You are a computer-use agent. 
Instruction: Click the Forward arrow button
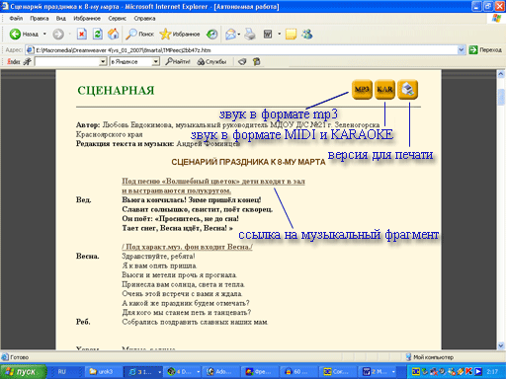point(58,34)
